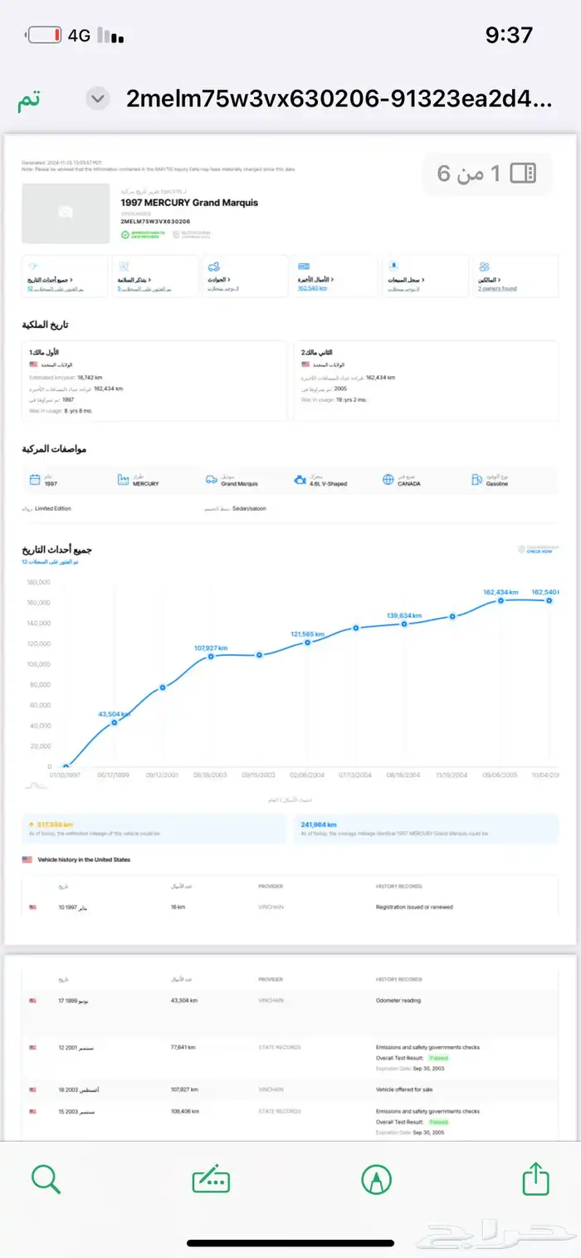The width and height of the screenshot is (581, 1258).
Task: Open the form fill keyboard icon
Action: click(211, 1179)
